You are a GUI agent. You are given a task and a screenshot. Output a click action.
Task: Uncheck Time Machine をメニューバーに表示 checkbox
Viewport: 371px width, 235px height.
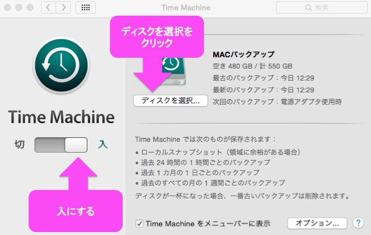[x=139, y=223]
